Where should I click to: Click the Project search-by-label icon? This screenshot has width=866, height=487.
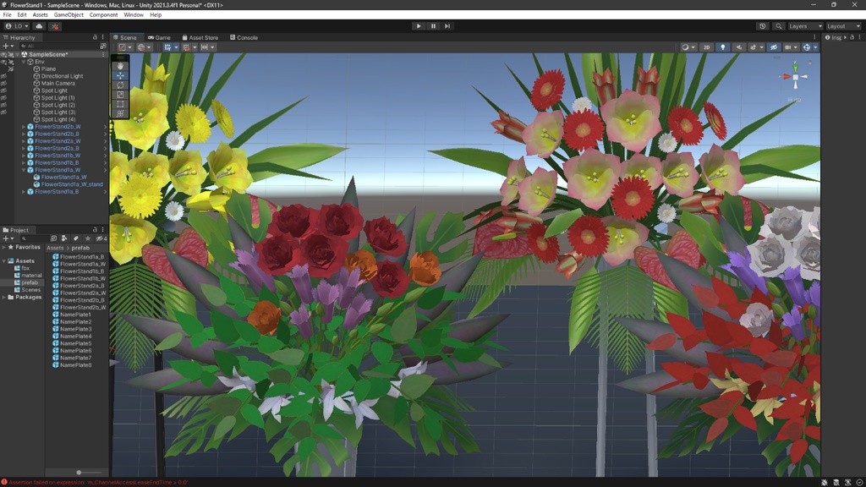(x=75, y=238)
